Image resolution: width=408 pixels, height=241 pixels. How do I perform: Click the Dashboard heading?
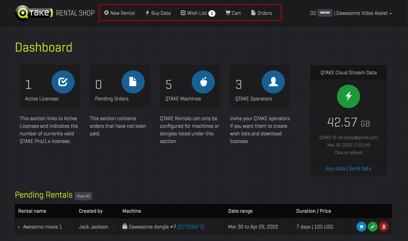(x=44, y=48)
